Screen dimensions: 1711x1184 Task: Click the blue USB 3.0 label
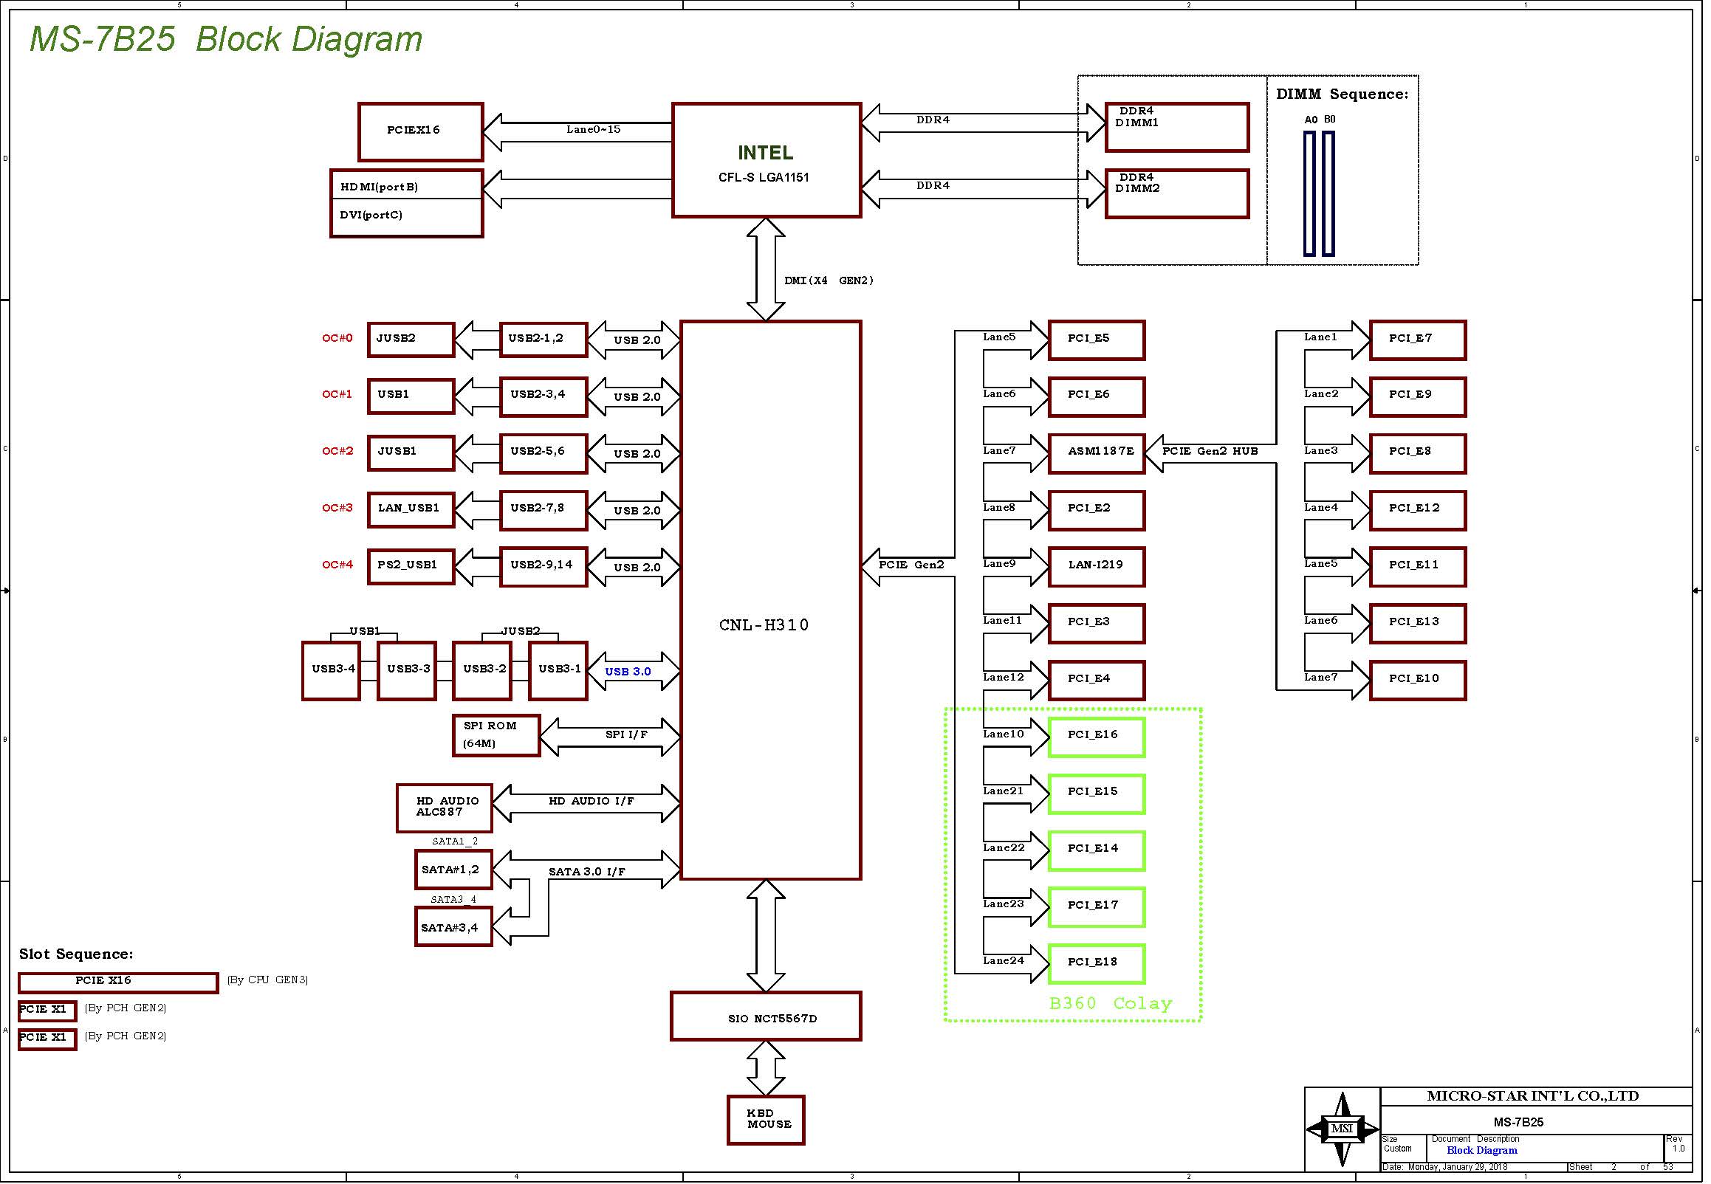628,672
